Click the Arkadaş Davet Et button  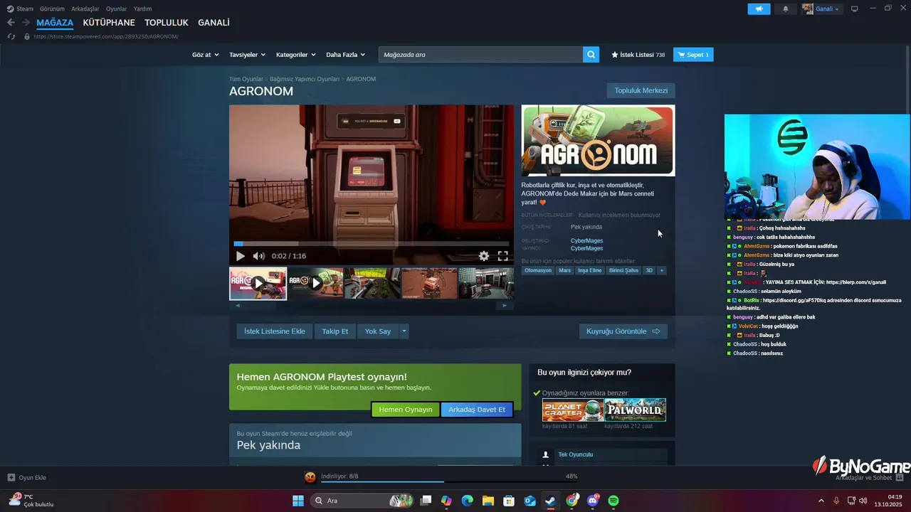click(477, 410)
